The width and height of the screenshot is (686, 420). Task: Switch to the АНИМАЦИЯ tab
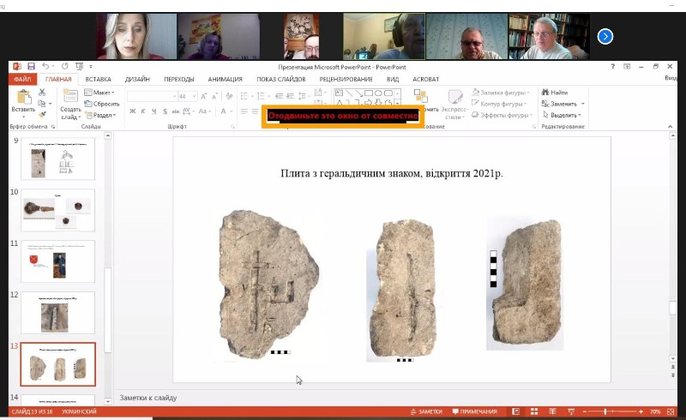(x=225, y=79)
